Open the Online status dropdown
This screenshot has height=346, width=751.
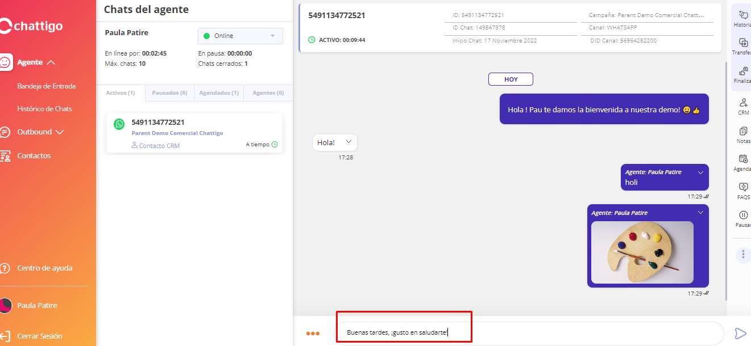coord(240,36)
